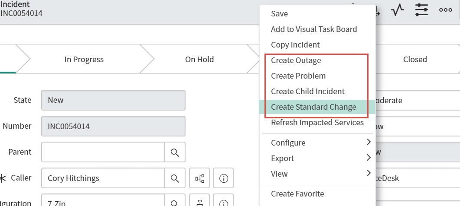Click into the Caller input field
Viewport: 460px width, 206px height.
103,178
